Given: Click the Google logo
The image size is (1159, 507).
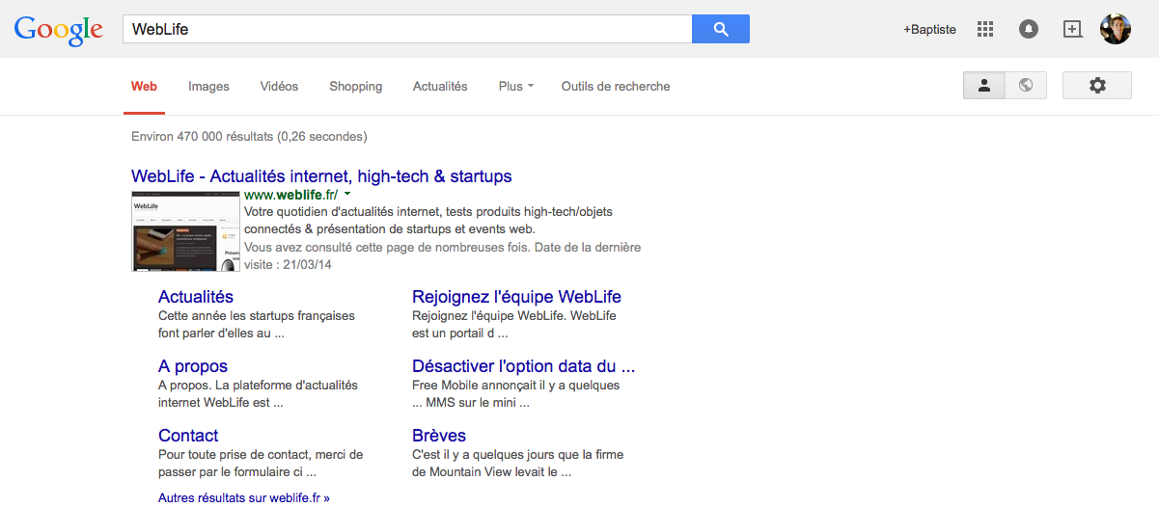Looking at the screenshot, I should click(x=59, y=30).
